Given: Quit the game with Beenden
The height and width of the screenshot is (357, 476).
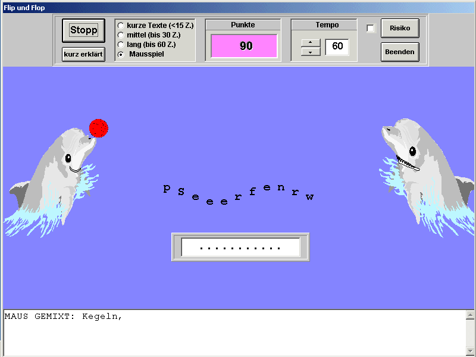Looking at the screenshot, I should (x=400, y=52).
